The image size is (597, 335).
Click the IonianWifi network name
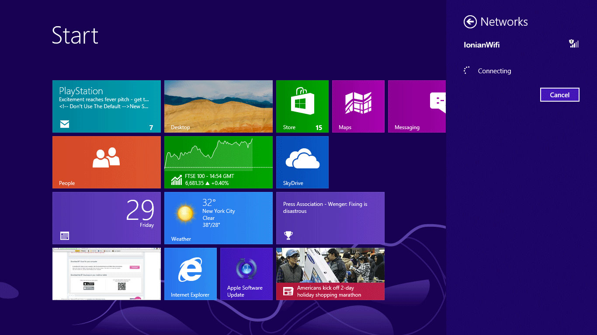[x=482, y=44]
